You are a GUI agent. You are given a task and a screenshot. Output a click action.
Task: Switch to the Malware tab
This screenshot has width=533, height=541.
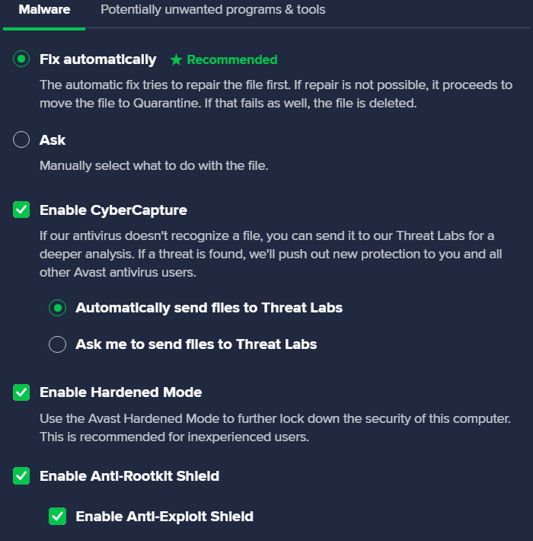pos(44,10)
